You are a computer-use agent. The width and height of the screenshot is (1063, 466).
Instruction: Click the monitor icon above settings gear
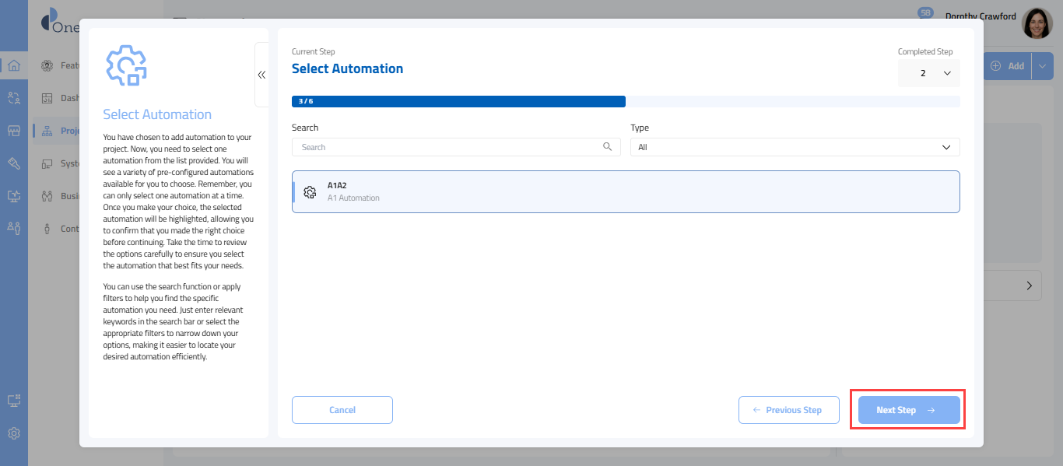click(x=13, y=401)
